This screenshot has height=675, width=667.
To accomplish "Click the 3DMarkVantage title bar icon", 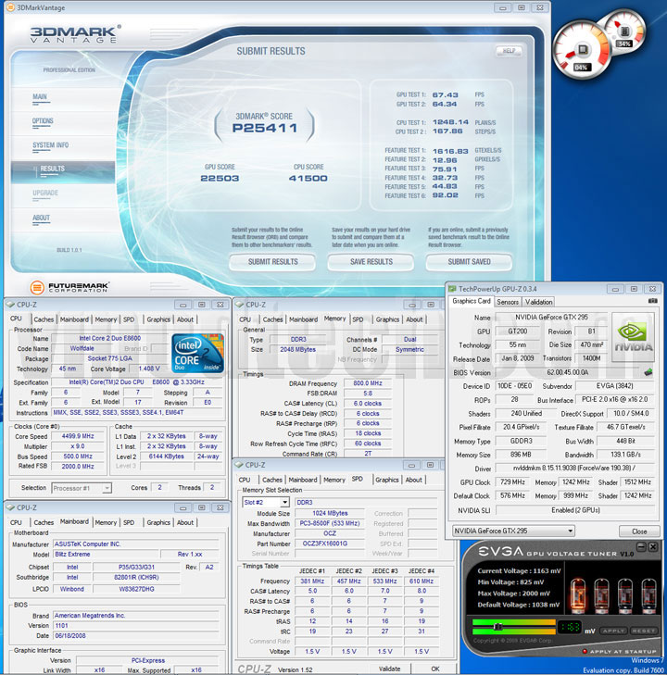I will click(x=10, y=7).
